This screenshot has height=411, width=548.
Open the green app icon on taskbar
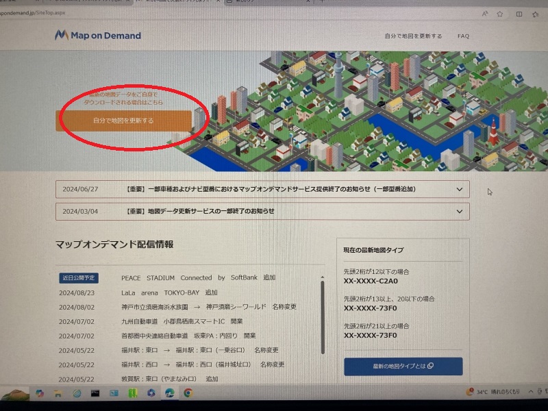pos(132,393)
